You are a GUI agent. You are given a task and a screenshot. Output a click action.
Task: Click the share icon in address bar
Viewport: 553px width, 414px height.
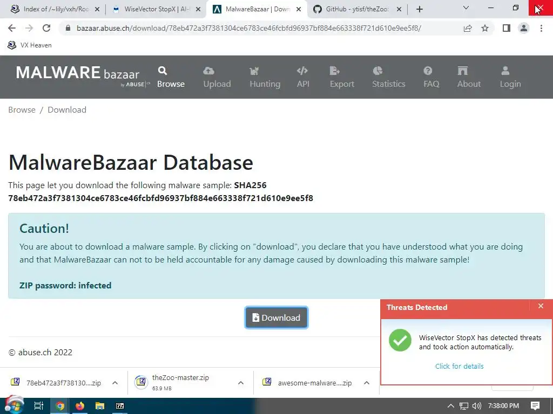tap(468, 28)
